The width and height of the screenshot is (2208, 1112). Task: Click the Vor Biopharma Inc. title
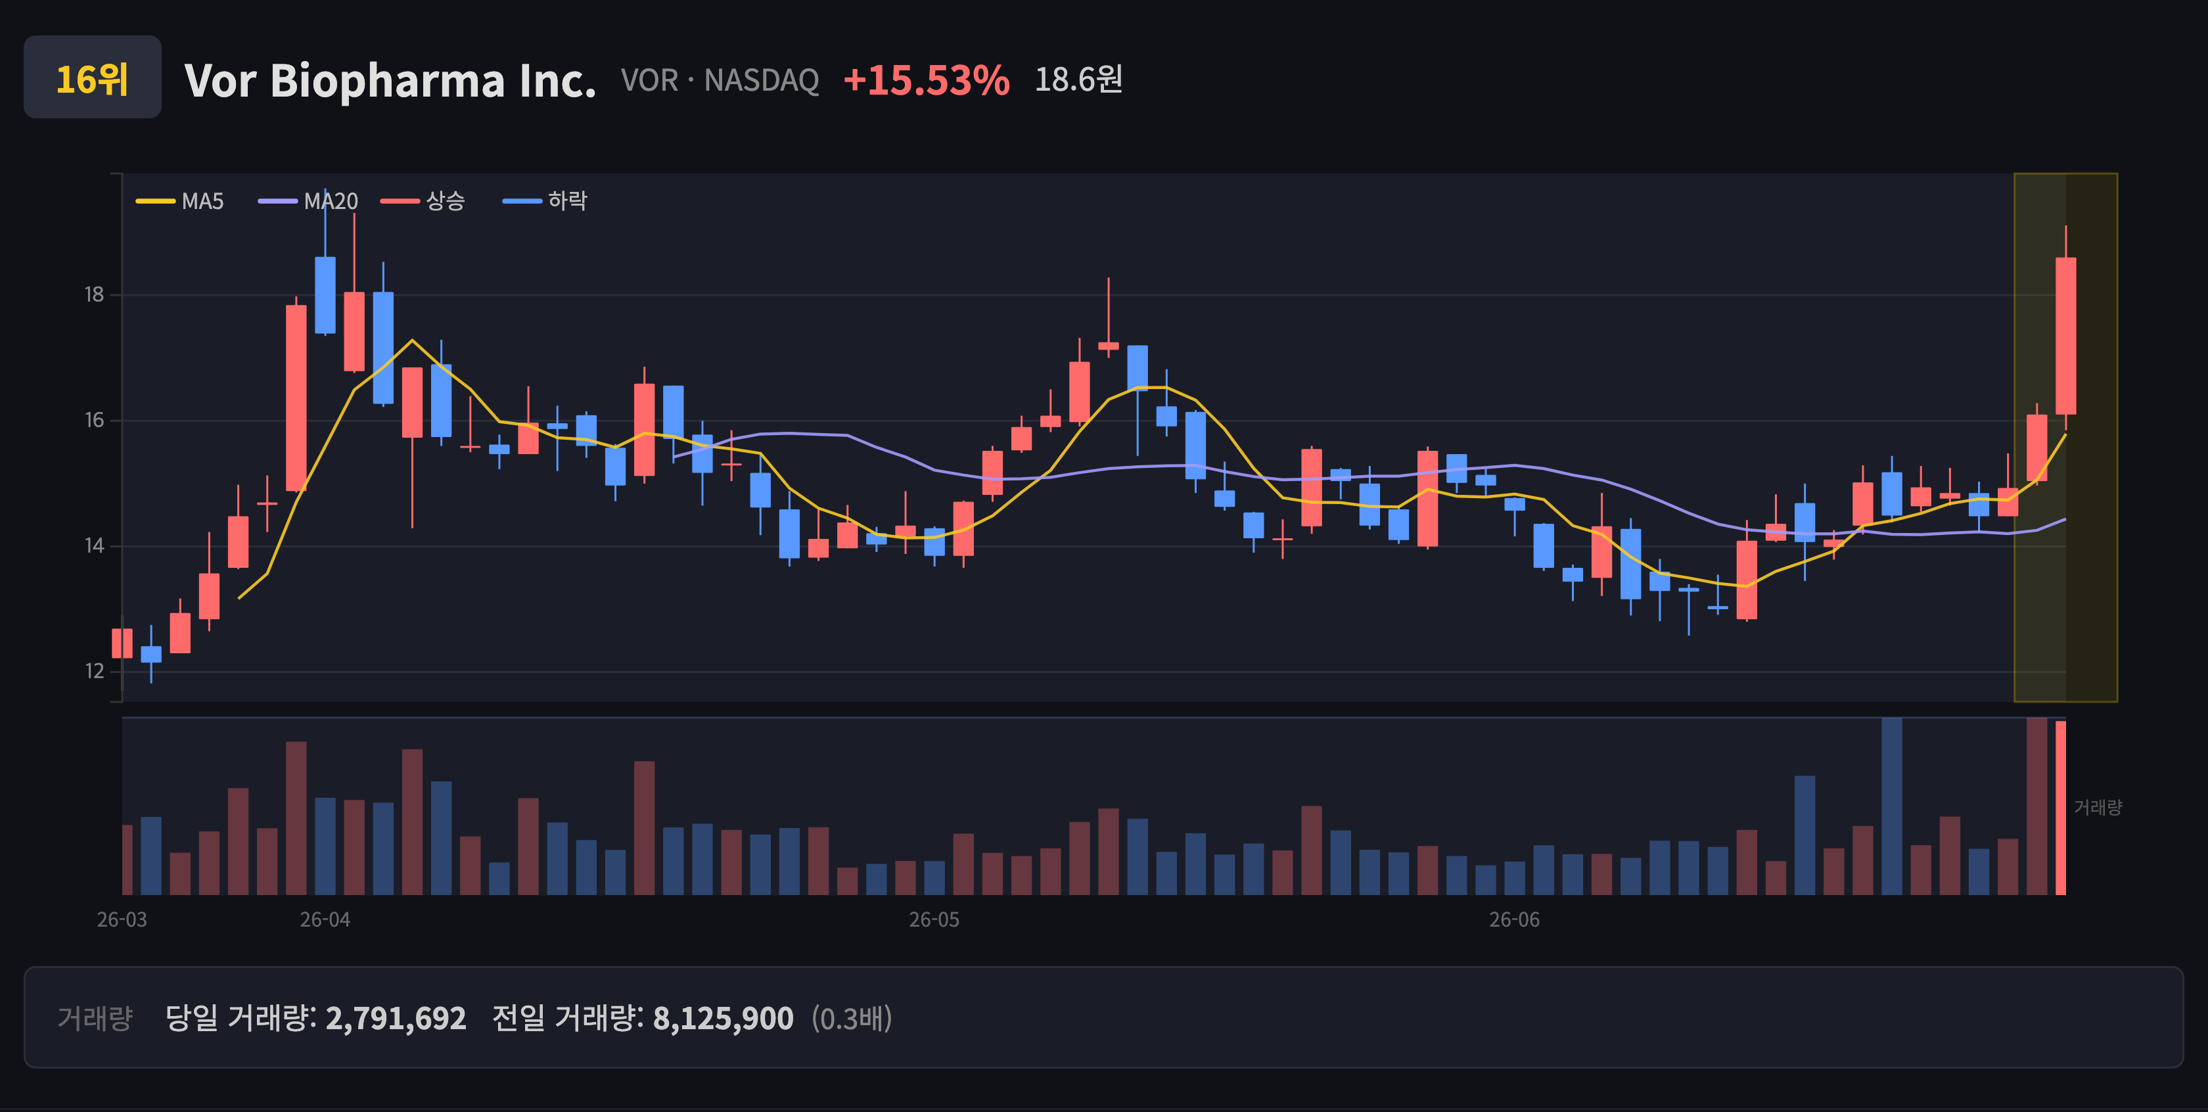point(390,81)
